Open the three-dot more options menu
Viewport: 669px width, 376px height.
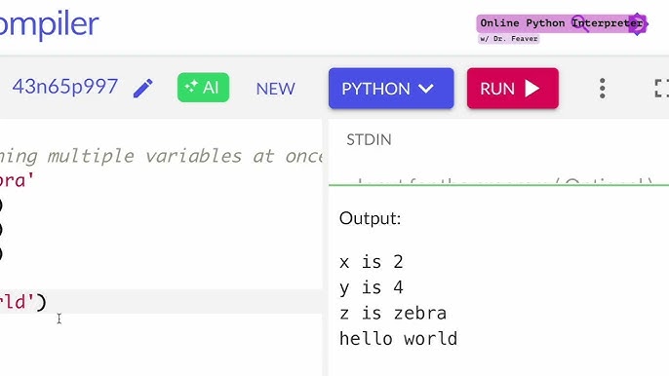click(602, 89)
